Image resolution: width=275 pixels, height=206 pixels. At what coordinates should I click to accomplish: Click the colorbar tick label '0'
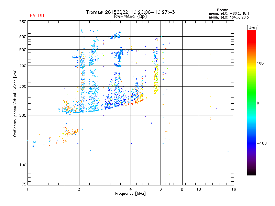pos(258,103)
